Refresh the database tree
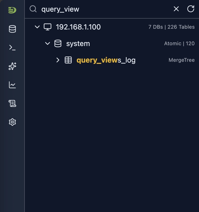The image size is (199, 212). point(191,9)
